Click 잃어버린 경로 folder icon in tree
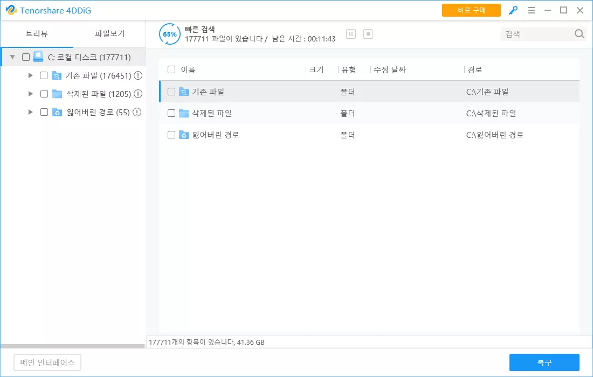This screenshot has width=593, height=377. (x=57, y=112)
